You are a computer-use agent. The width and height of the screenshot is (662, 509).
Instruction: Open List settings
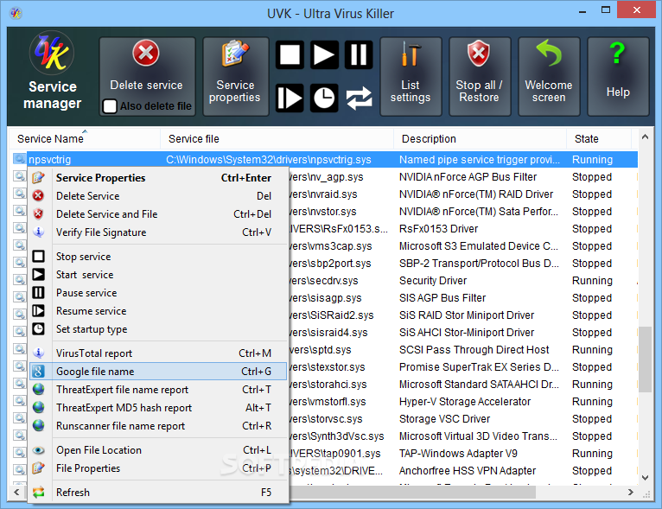tap(411, 76)
